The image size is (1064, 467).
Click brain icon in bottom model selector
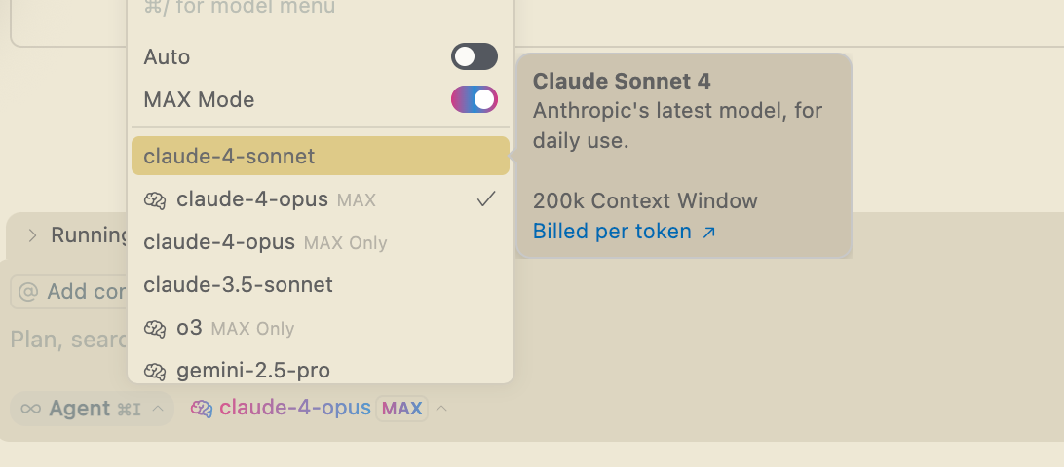(202, 409)
